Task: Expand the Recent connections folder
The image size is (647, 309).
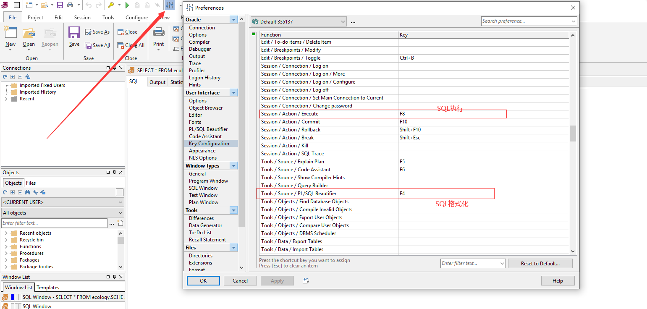Action: click(x=6, y=99)
